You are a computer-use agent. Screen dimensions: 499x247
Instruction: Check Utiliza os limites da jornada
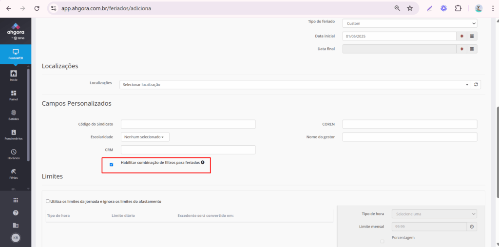click(48, 201)
